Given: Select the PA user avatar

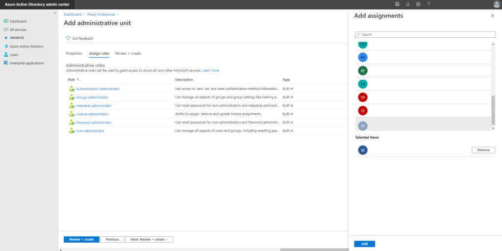Looking at the screenshot, I should 363,57.
